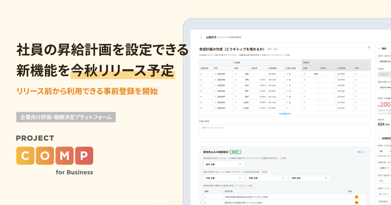Click the 6 ヶ月ごと evaluation cycle field
The width and height of the screenshot is (391, 205).
pos(384,194)
